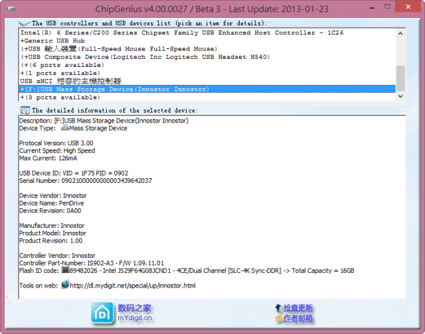Click the device list scroll down arrow
This screenshot has width=425, height=334.
(400, 96)
